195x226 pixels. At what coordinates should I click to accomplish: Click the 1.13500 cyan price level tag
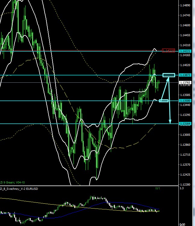(185, 101)
